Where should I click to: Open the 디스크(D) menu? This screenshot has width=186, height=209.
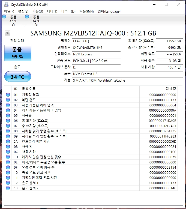[68, 11]
